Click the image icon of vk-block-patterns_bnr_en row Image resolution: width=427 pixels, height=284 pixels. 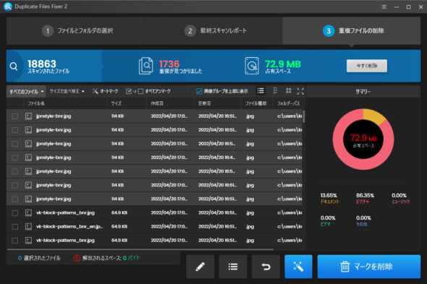(x=28, y=226)
